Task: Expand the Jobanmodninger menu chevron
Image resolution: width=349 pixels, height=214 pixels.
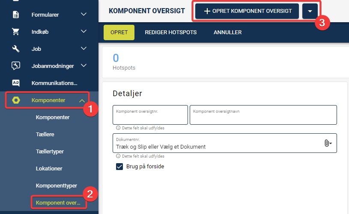Action: pos(84,65)
